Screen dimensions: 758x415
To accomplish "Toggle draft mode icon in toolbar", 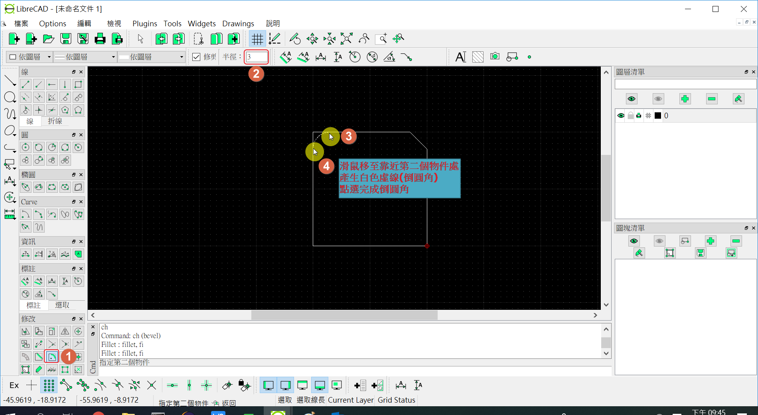I will point(274,39).
